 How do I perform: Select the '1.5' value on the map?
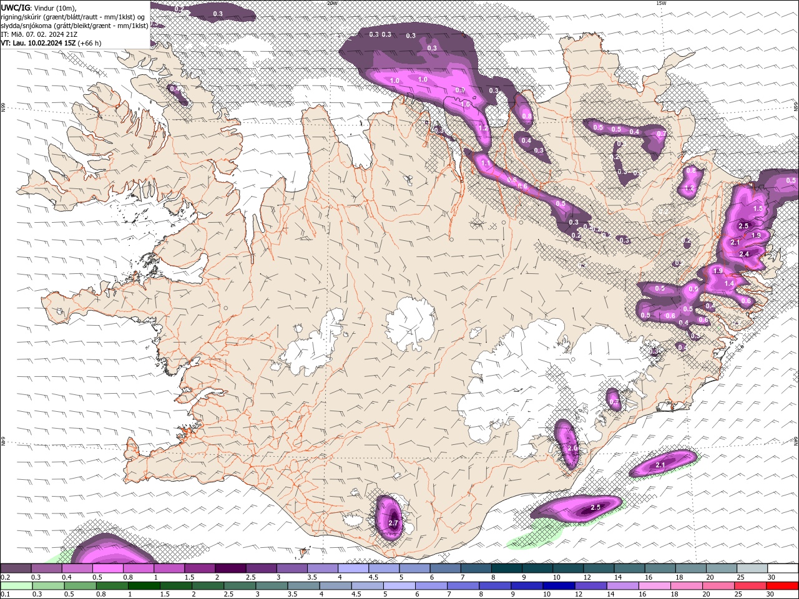click(758, 208)
